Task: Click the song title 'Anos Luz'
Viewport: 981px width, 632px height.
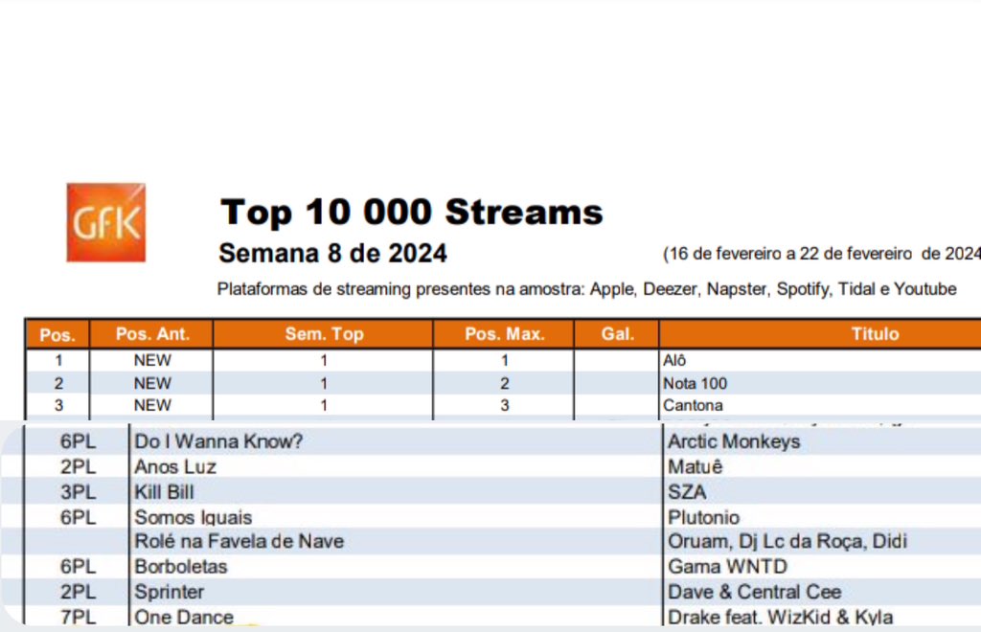Action: coord(175,467)
